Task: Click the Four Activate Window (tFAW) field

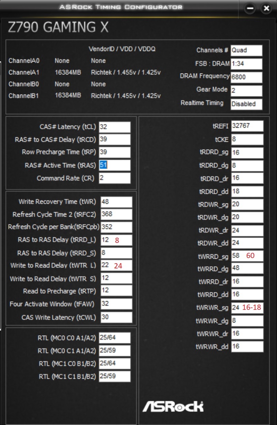Action: [116, 304]
